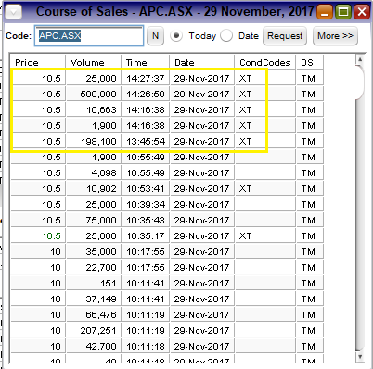The height and width of the screenshot is (369, 373).
Task: Select volume cell 10,663
Action: pos(93,110)
